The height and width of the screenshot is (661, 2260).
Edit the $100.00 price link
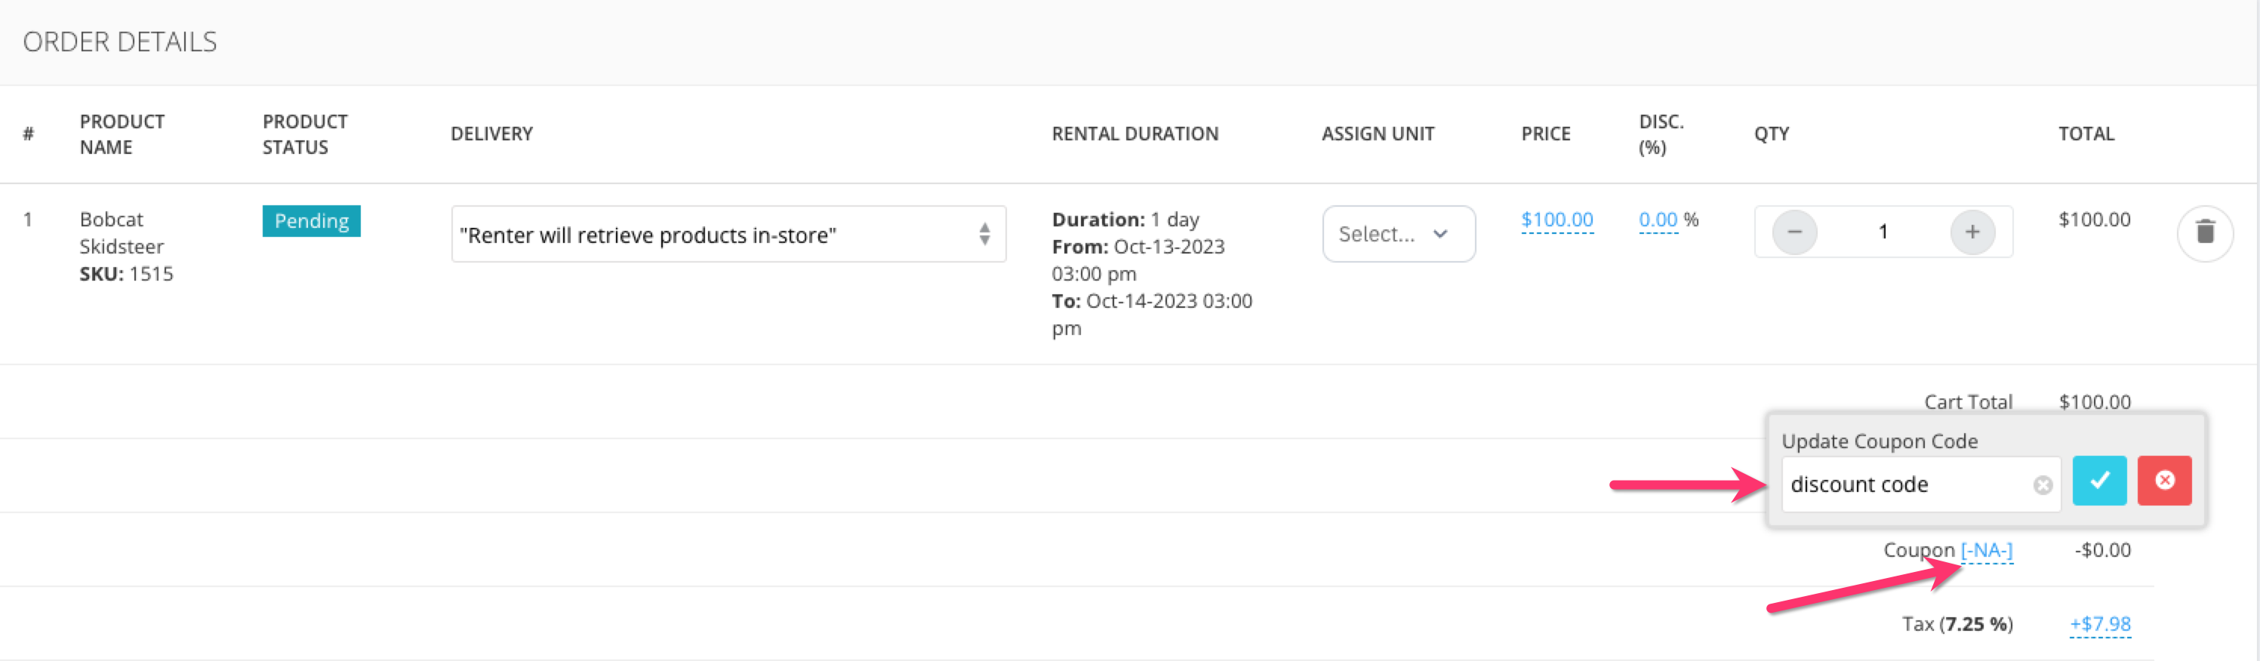click(1556, 220)
